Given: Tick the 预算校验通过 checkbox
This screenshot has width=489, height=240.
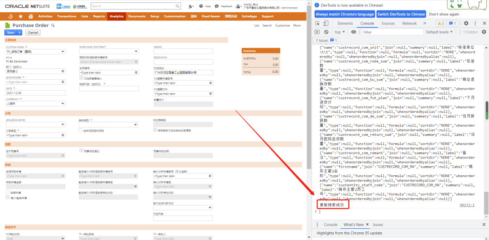Looking at the screenshot, I should point(81,150).
